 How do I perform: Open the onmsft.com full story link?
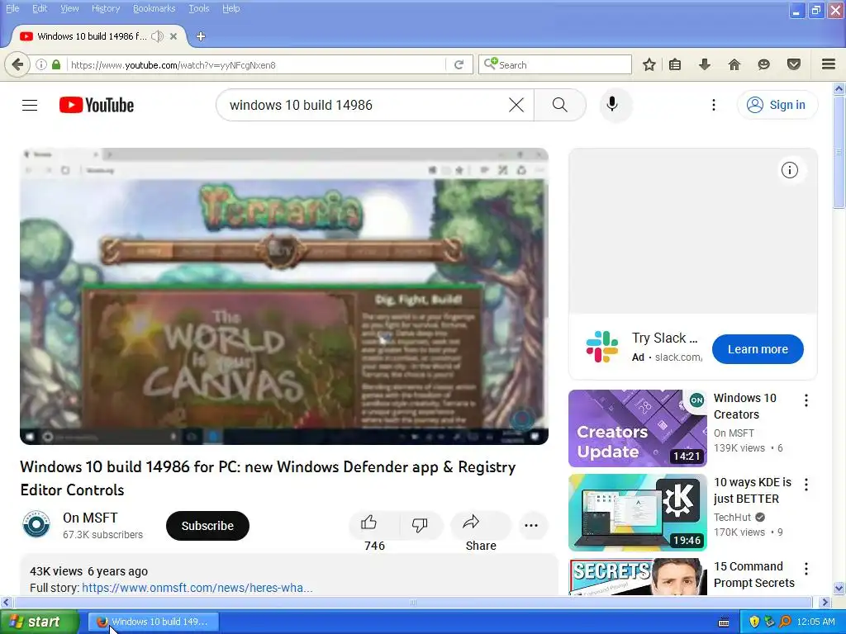click(197, 588)
